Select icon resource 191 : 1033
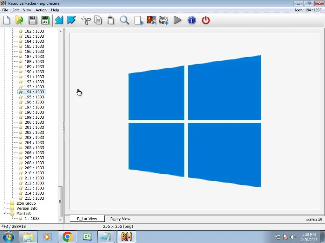This screenshot has width=325, height=243. click(34, 77)
